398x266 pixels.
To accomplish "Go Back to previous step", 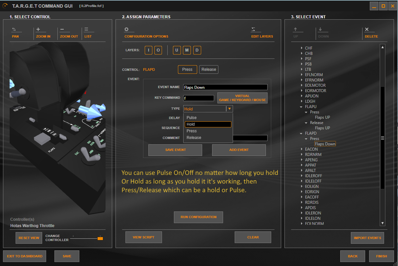I will point(353,256).
